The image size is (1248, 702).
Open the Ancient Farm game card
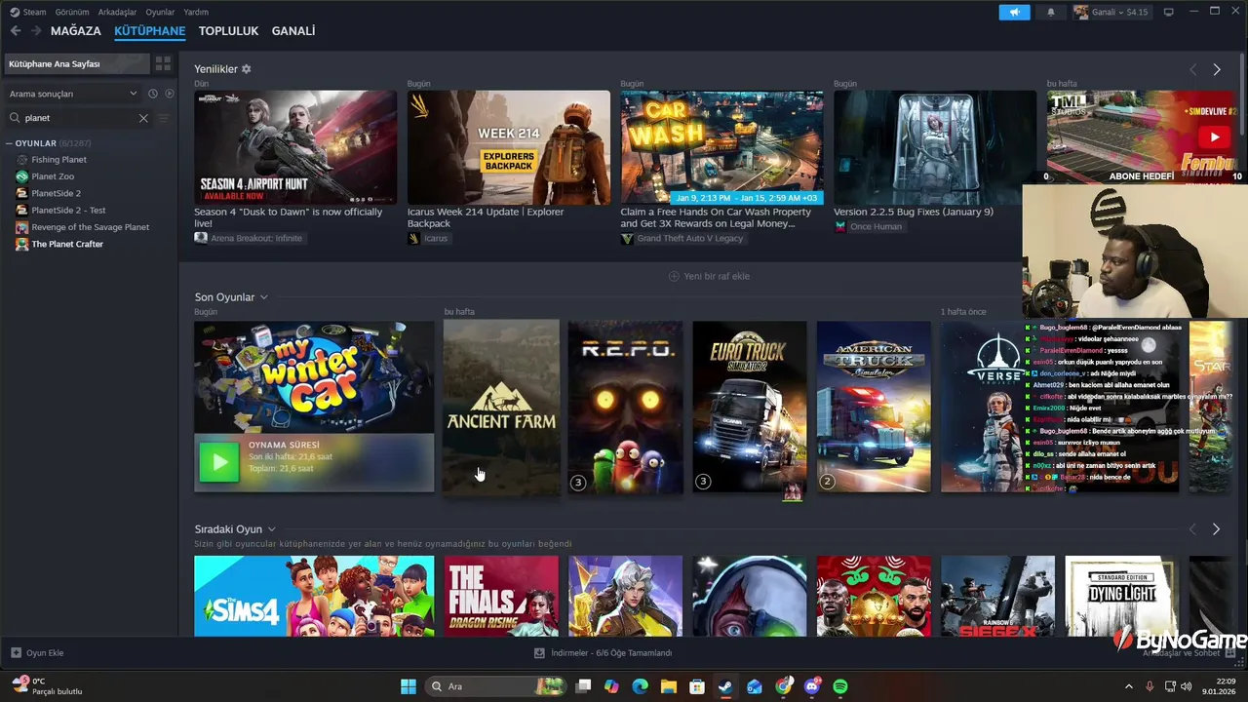coord(501,407)
